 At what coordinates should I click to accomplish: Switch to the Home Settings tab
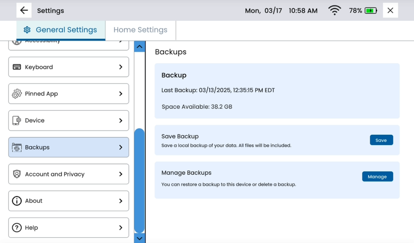click(140, 30)
